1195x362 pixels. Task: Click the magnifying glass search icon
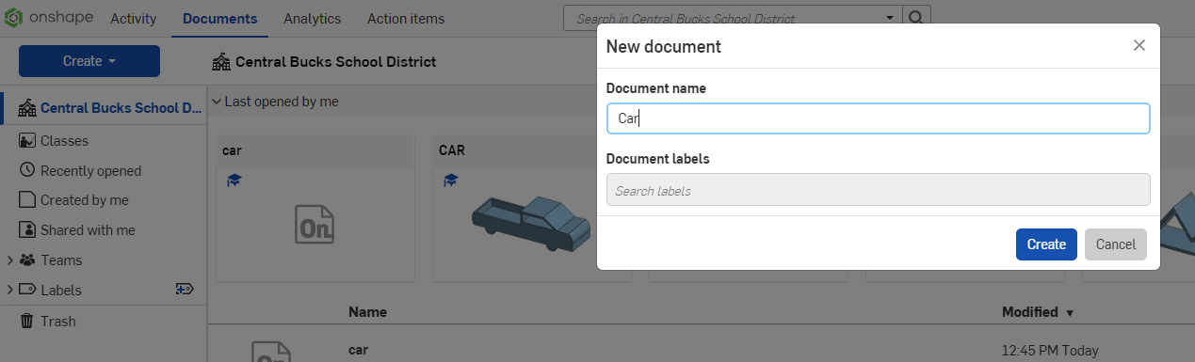point(916,18)
